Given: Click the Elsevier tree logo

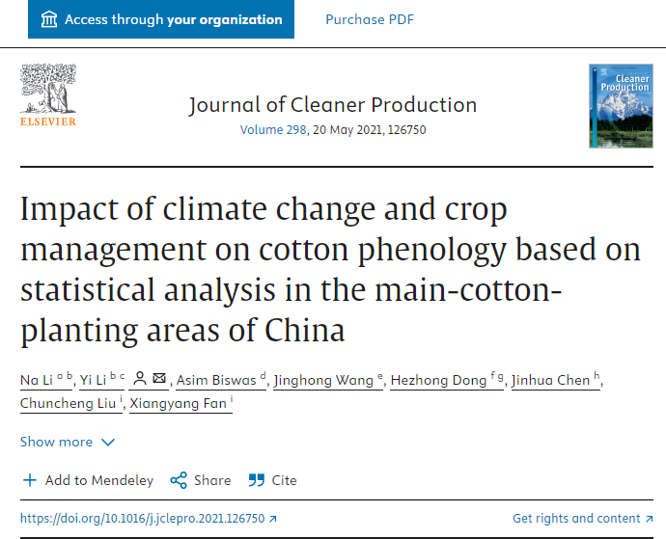Looking at the screenshot, I should tap(48, 90).
